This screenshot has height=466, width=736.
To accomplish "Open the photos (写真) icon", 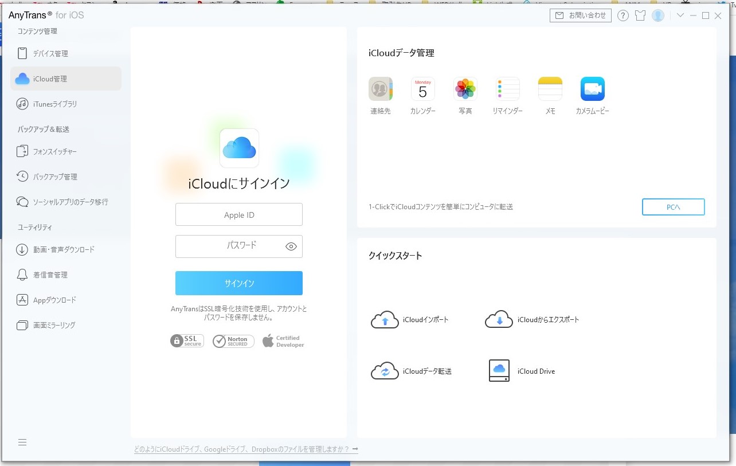I will tap(465, 89).
